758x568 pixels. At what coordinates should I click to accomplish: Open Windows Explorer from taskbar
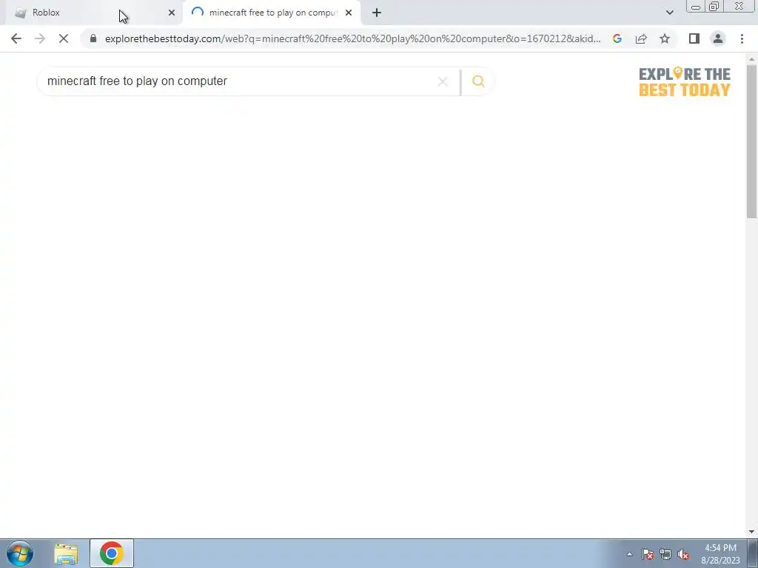point(66,554)
